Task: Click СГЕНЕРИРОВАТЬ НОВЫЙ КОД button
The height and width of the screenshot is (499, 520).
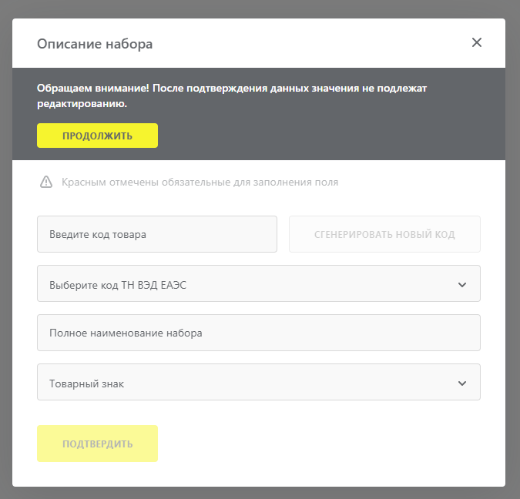Action: coord(384,234)
